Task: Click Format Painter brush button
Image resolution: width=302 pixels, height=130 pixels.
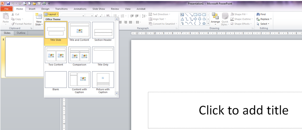Action: point(21,24)
